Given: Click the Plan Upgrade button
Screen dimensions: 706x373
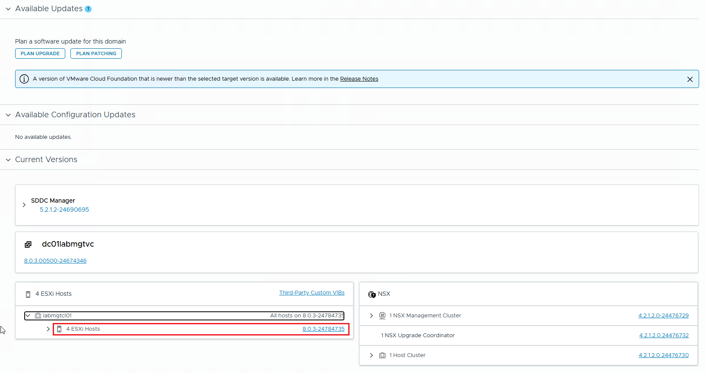Looking at the screenshot, I should [40, 53].
